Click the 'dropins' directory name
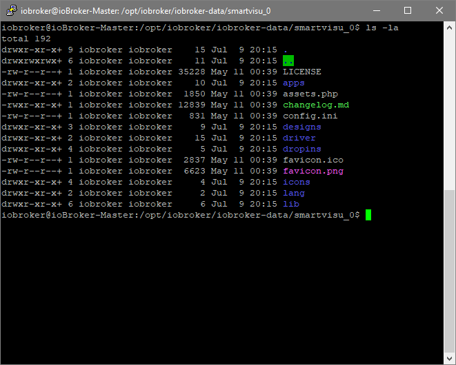456x365 pixels. [x=302, y=149]
